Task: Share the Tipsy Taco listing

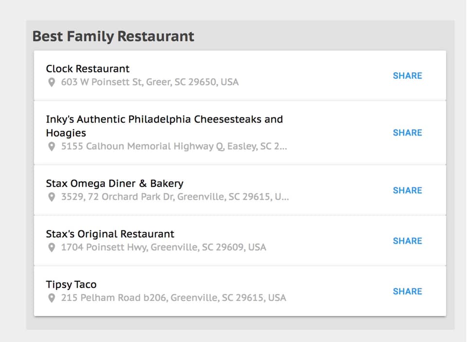Action: point(408,291)
